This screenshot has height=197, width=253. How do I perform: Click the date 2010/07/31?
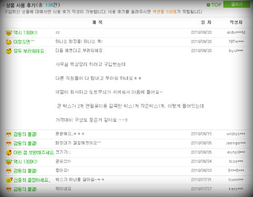(201, 180)
